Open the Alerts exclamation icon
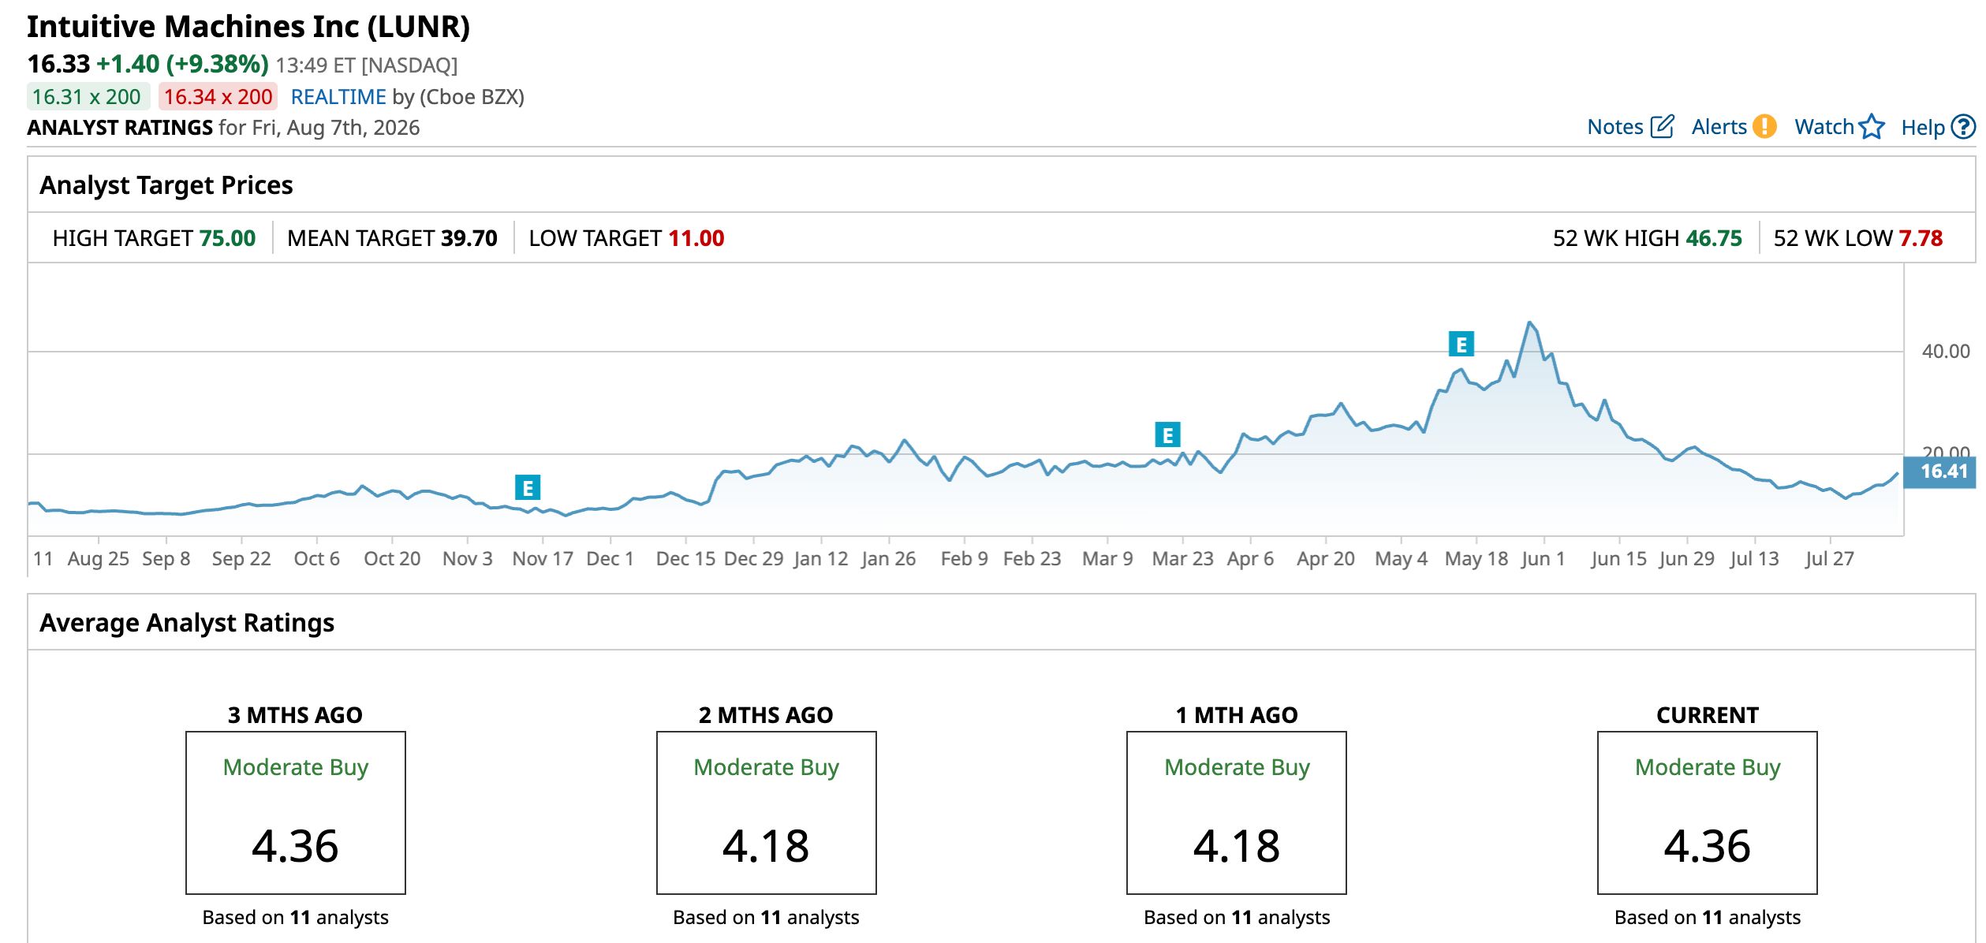Viewport: 1986px width, 943px height. [1764, 127]
